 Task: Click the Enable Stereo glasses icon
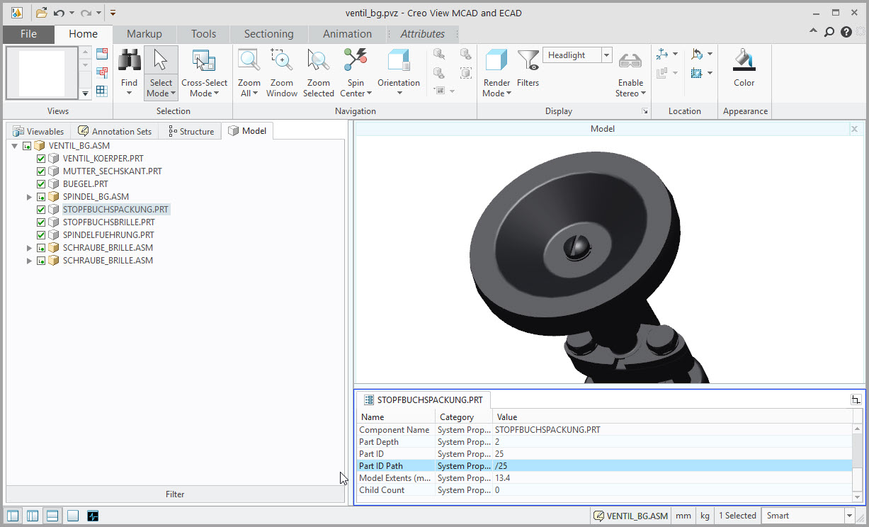(x=630, y=62)
